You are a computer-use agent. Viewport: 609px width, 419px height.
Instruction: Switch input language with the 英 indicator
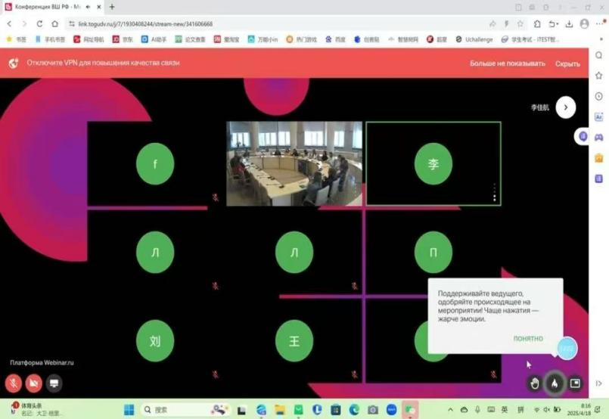505,410
